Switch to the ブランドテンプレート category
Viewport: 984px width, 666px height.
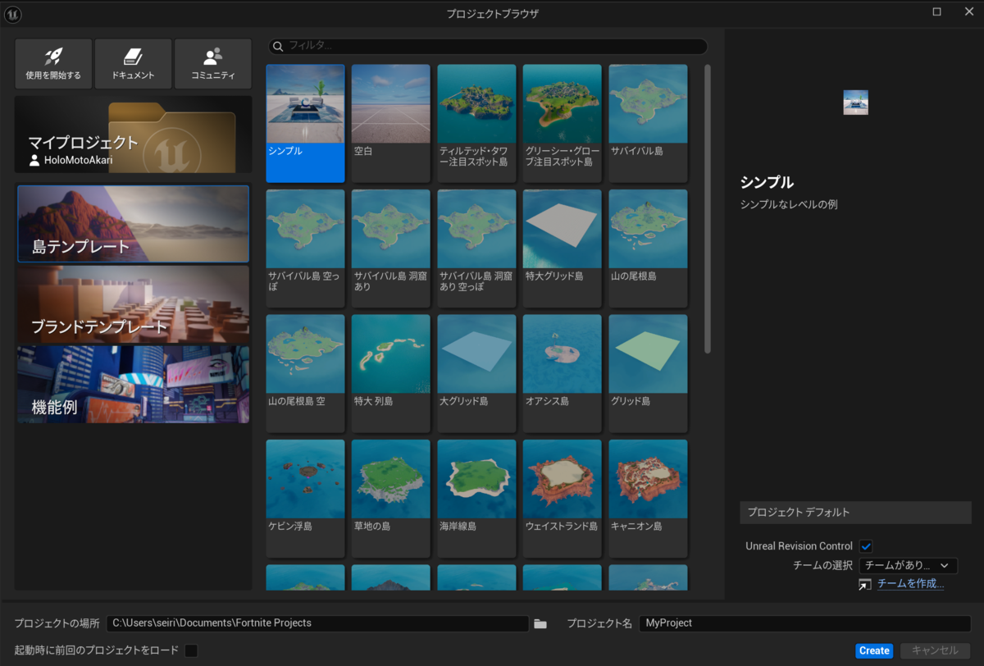[133, 304]
